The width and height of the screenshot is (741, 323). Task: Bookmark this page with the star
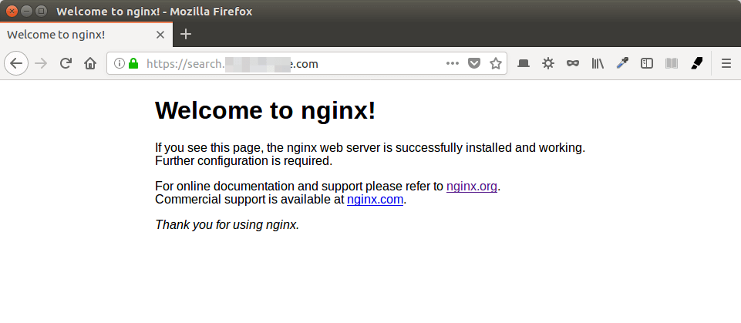tap(496, 64)
